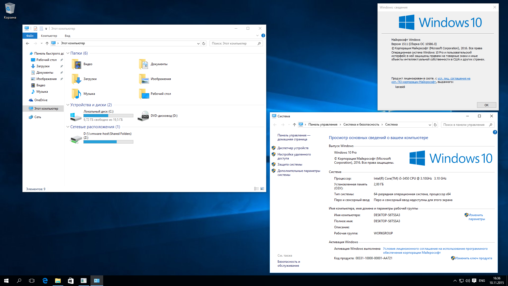508x286 pixels.
Task: Expand the Explorer ribbon chevron
Action: [x=257, y=35]
